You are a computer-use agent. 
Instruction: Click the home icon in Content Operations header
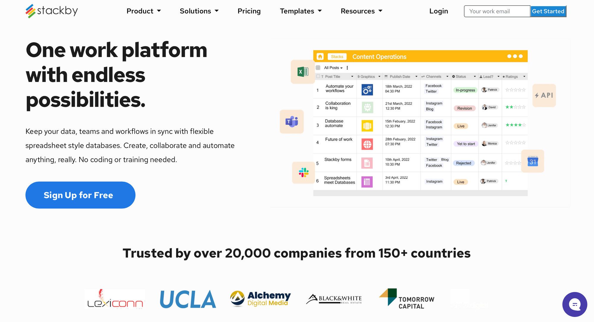click(320, 56)
